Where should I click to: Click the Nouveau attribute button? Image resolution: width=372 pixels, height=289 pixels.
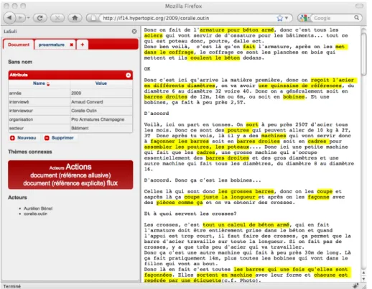[x=23, y=138]
